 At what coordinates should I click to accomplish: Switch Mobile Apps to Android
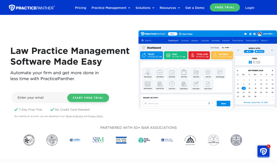(x=260, y=51)
